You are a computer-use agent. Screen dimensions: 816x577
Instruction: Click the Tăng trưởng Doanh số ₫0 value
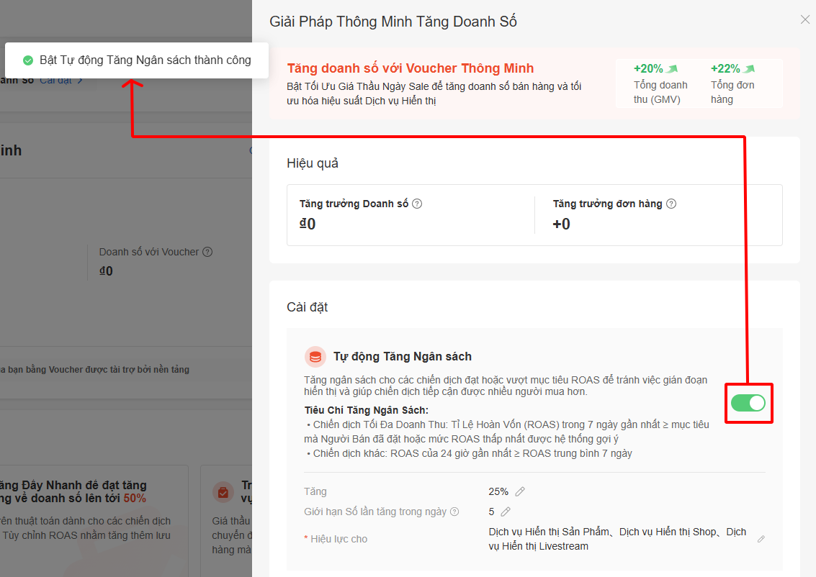308,224
